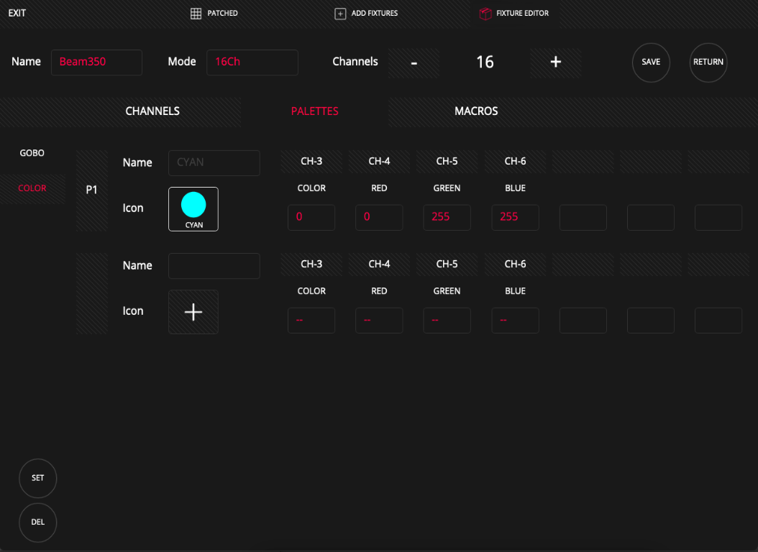Click the Add Fixtures plus-box icon
The width and height of the screenshot is (758, 552).
(340, 14)
